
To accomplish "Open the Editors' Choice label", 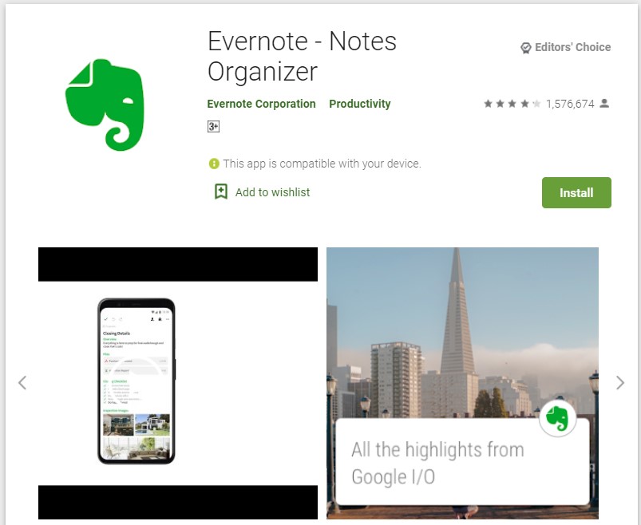I will (x=572, y=47).
